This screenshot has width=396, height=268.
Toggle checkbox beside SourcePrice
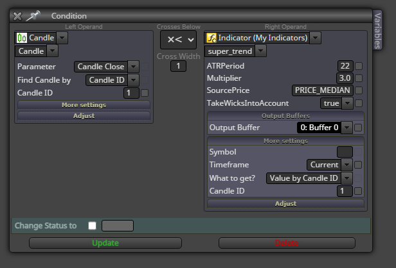point(359,90)
